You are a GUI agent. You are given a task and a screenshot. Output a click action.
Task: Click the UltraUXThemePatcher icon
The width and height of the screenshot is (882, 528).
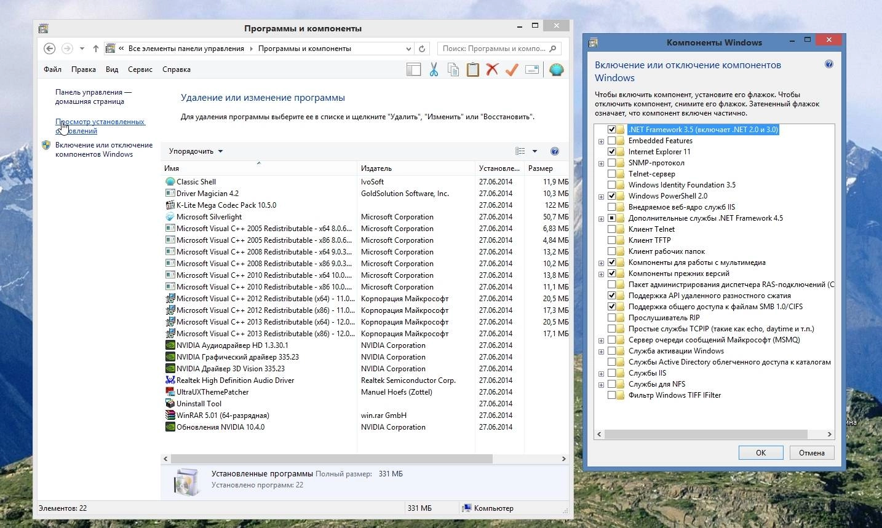pos(170,392)
